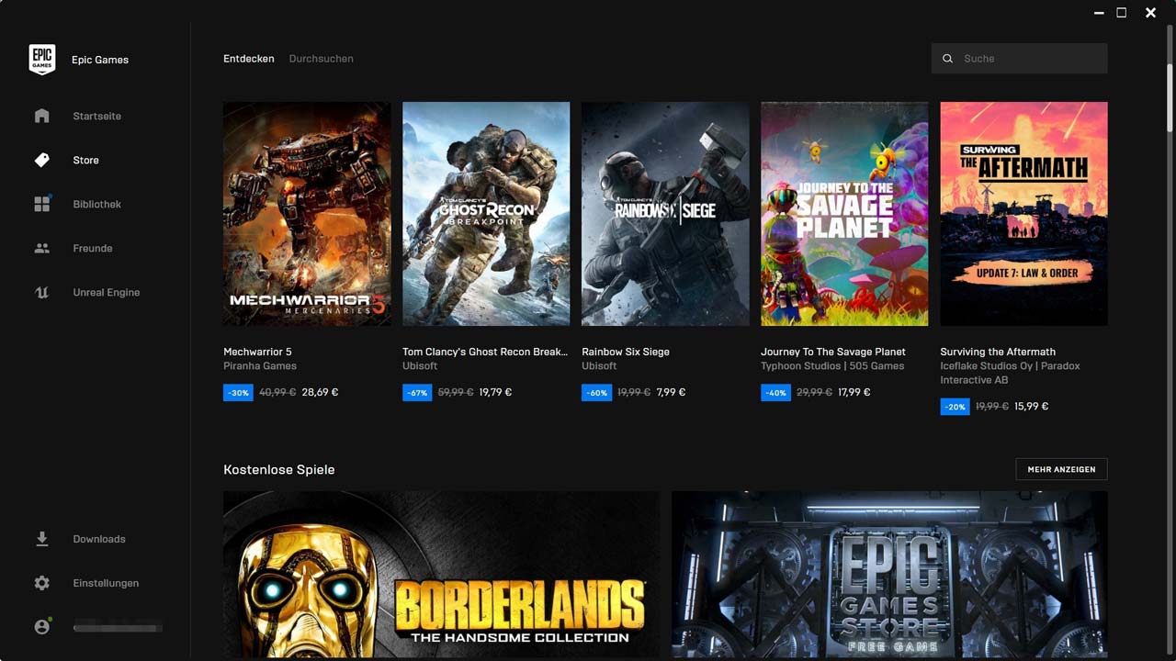Click the Unreal Engine logo icon
The width and height of the screenshot is (1176, 661).
(41, 292)
